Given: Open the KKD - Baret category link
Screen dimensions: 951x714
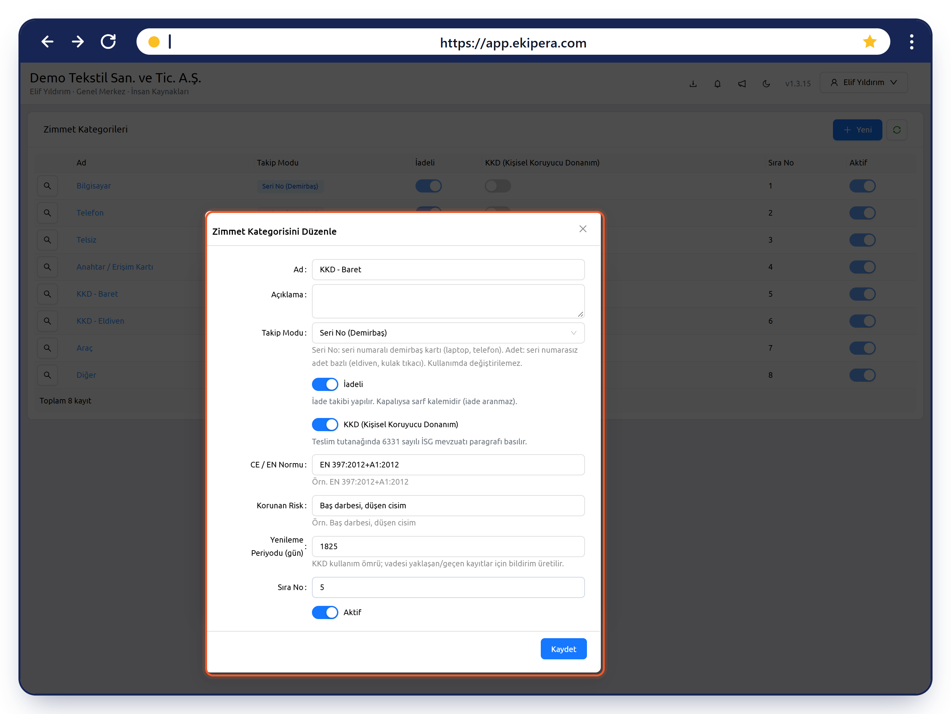Looking at the screenshot, I should click(97, 294).
